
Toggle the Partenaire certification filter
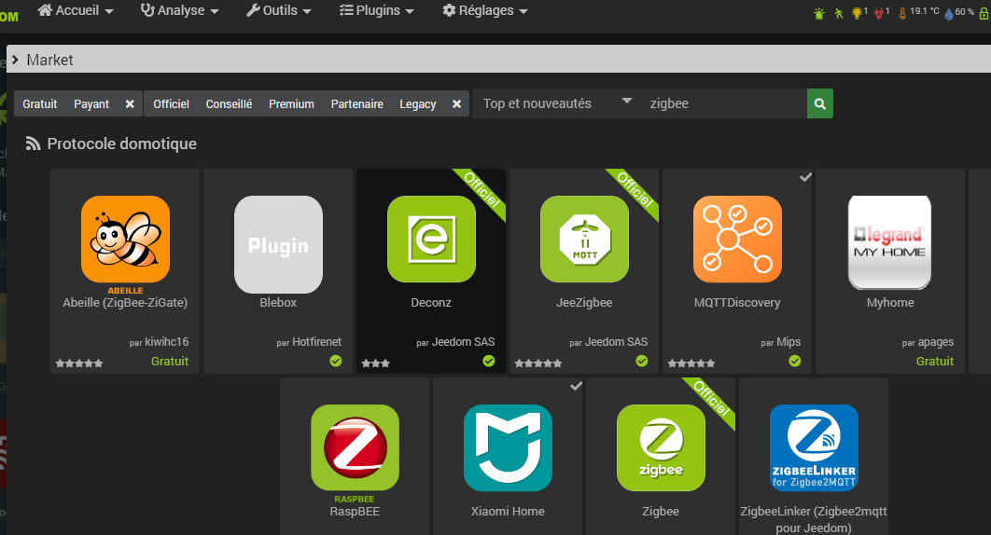click(357, 103)
